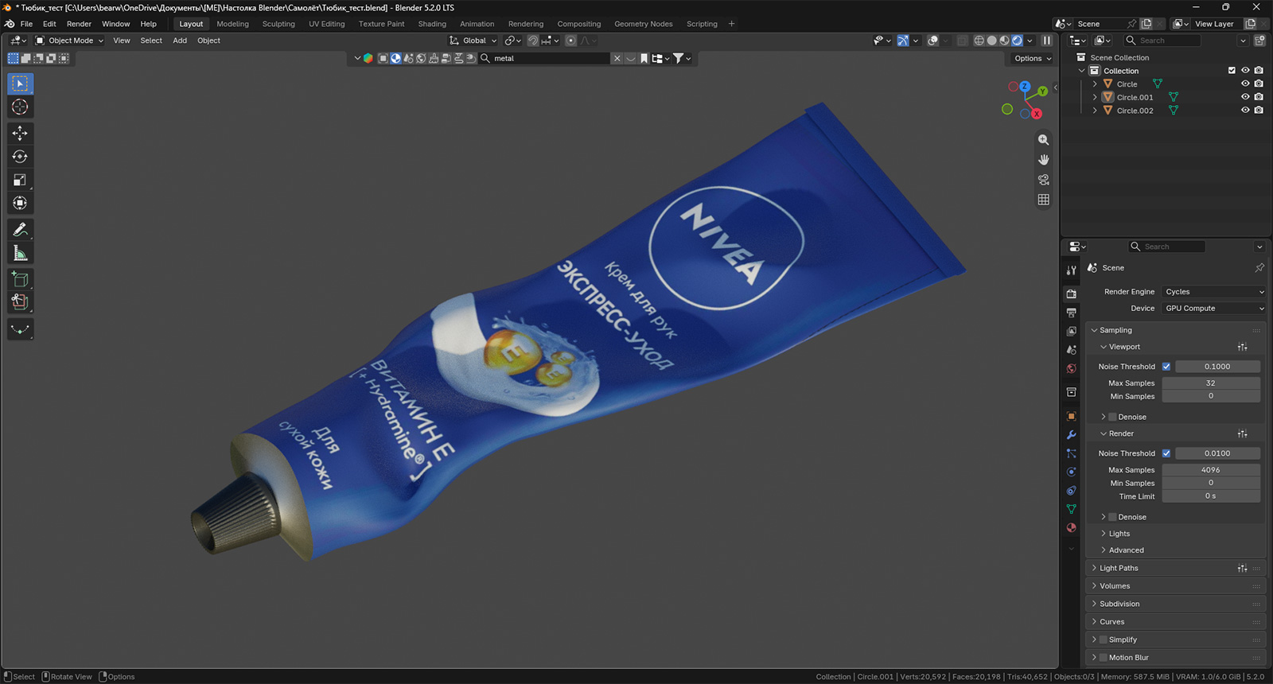Switch to the Geometry Nodes workspace tab
This screenshot has width=1273, height=684.
coord(644,24)
